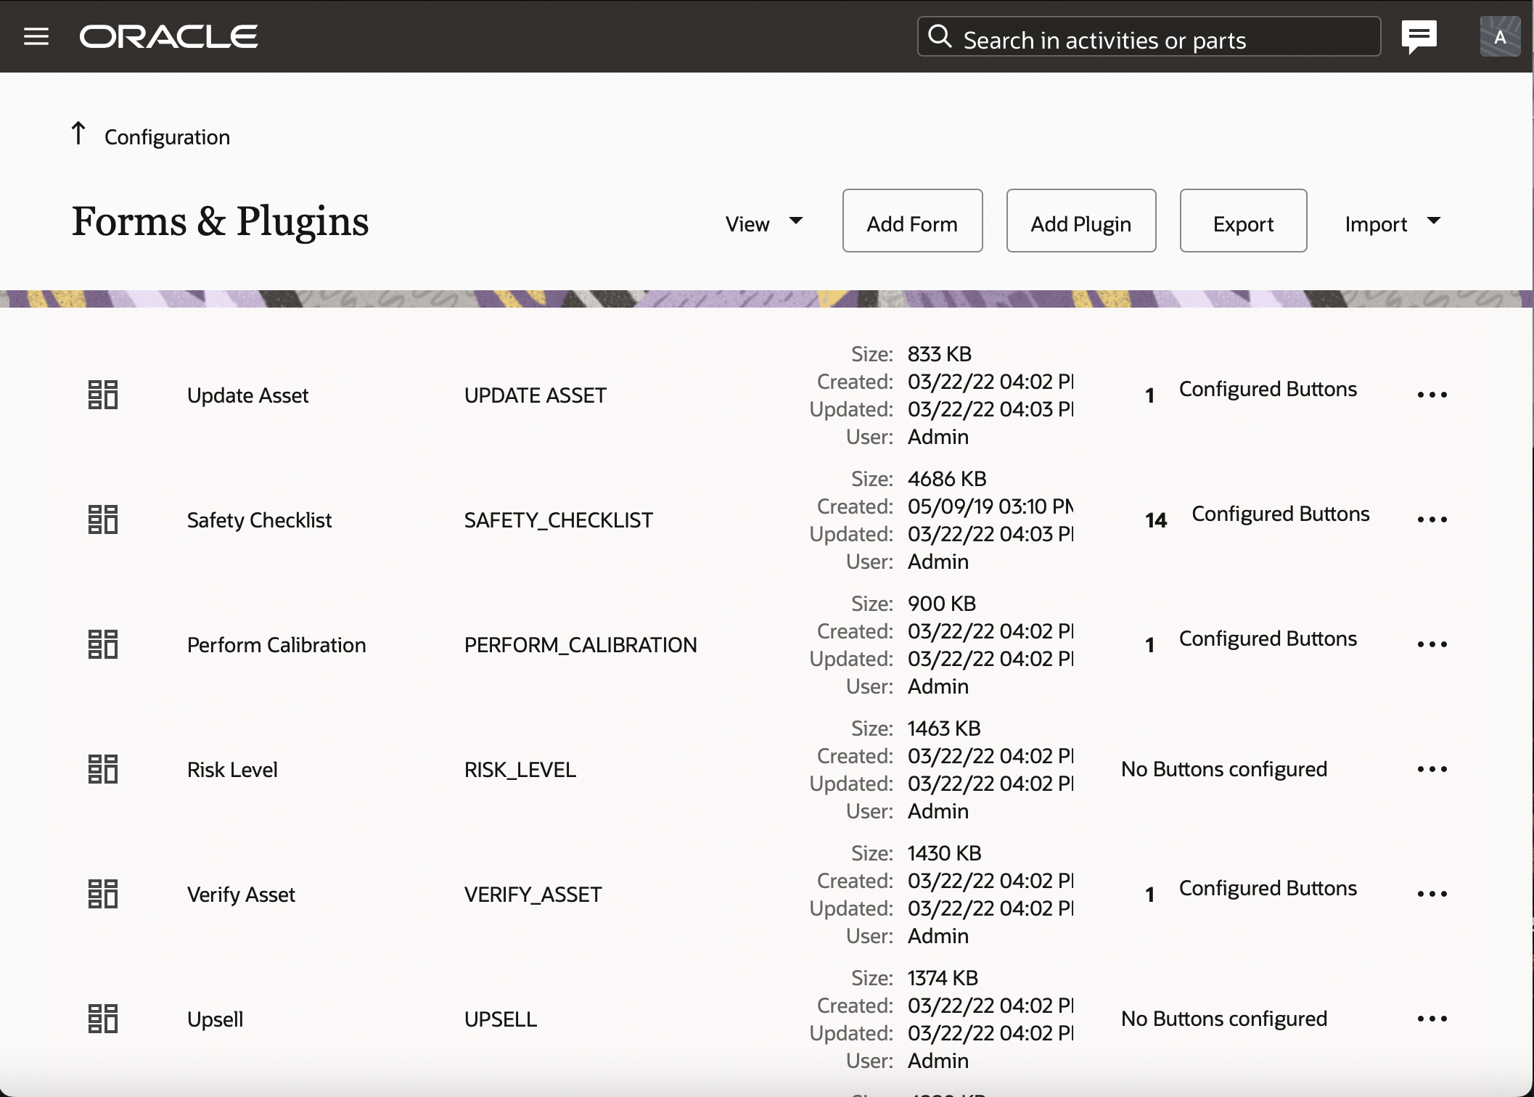
Task: Click the Update Asset form icon
Action: click(102, 395)
